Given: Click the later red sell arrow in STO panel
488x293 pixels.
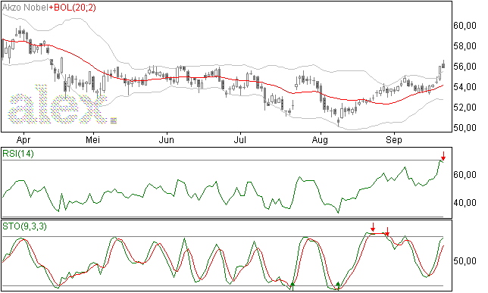Looking at the screenshot, I should (387, 231).
